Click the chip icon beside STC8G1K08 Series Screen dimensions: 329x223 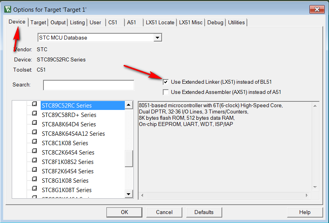[34, 179]
